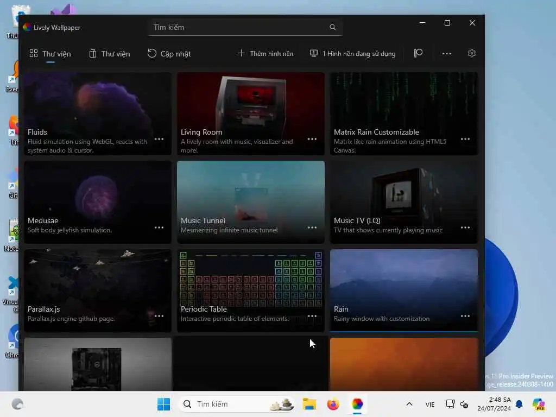This screenshot has height=417, width=556.
Task: Open the Parallax.js options menu
Action: [x=159, y=316]
